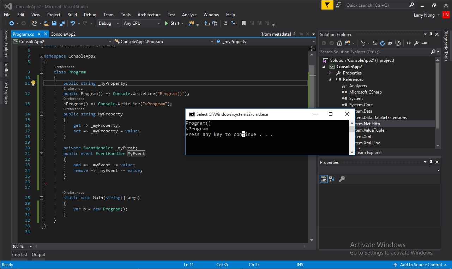Open the Architecture menu
The height and width of the screenshot is (269, 452).
[x=149, y=15]
